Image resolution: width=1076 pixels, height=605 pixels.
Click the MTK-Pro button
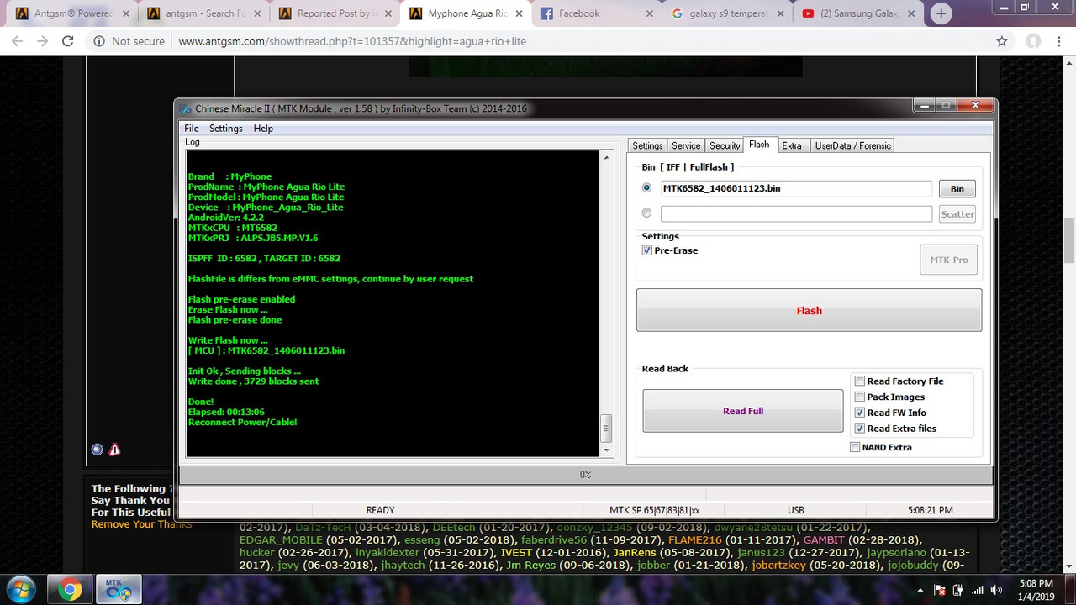tap(948, 260)
